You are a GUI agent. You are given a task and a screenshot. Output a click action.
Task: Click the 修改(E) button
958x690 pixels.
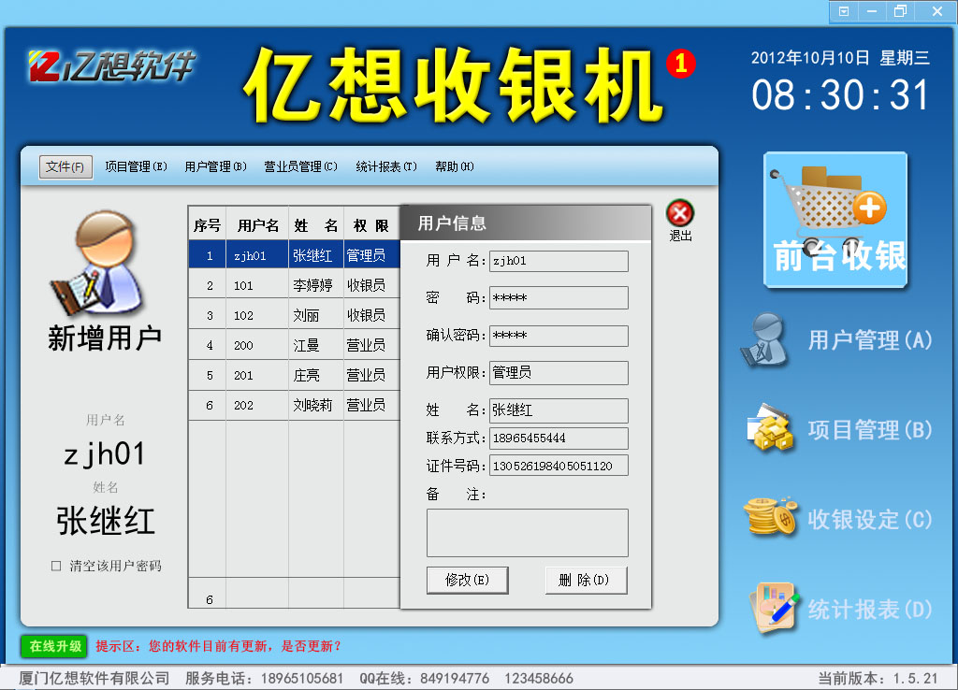click(468, 580)
